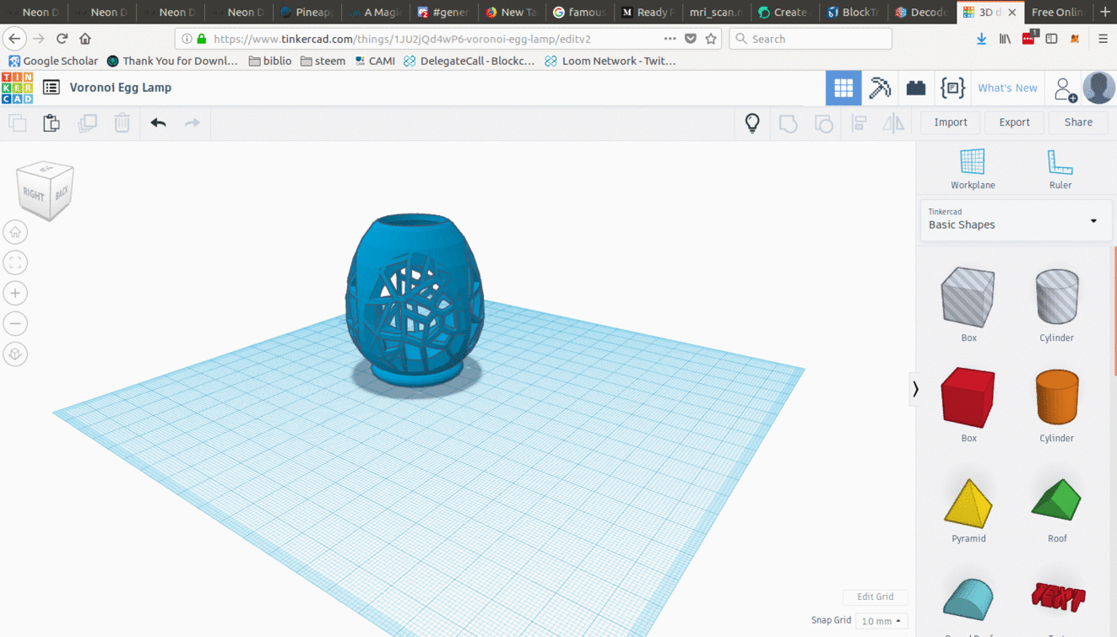Click the Edit Grid button
1117x637 pixels.
point(875,597)
